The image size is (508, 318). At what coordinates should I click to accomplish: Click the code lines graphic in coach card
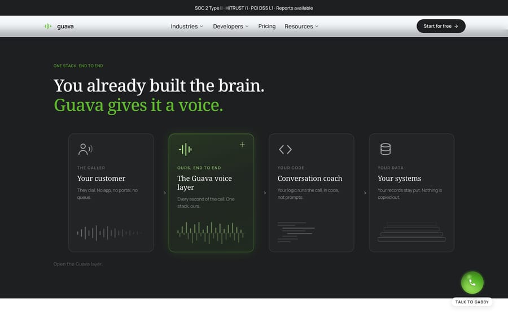click(296, 232)
